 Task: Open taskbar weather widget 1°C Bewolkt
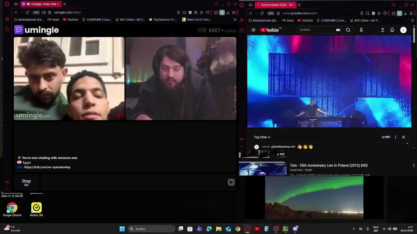coord(12,229)
